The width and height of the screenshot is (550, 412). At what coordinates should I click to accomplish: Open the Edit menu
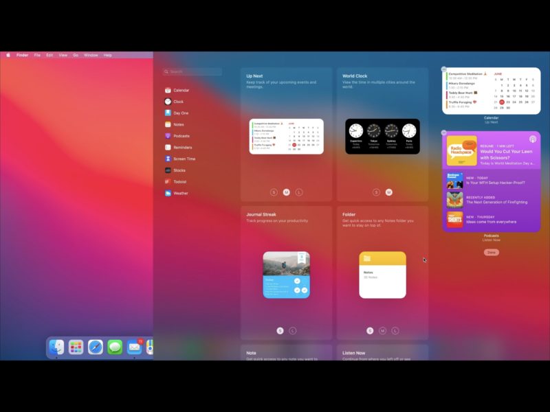(49, 55)
